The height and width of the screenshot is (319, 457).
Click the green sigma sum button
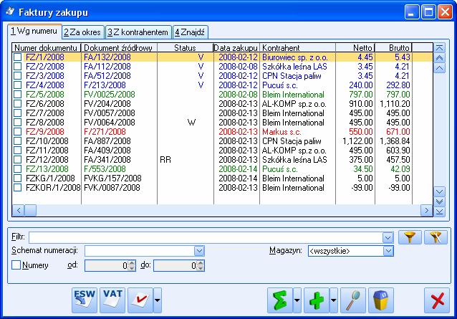280,300
